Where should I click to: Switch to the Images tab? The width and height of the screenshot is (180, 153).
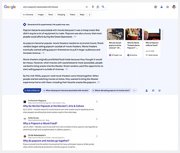41,15
